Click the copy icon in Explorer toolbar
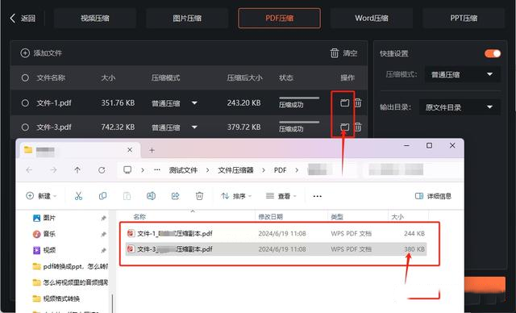The image size is (516, 313). [102, 196]
